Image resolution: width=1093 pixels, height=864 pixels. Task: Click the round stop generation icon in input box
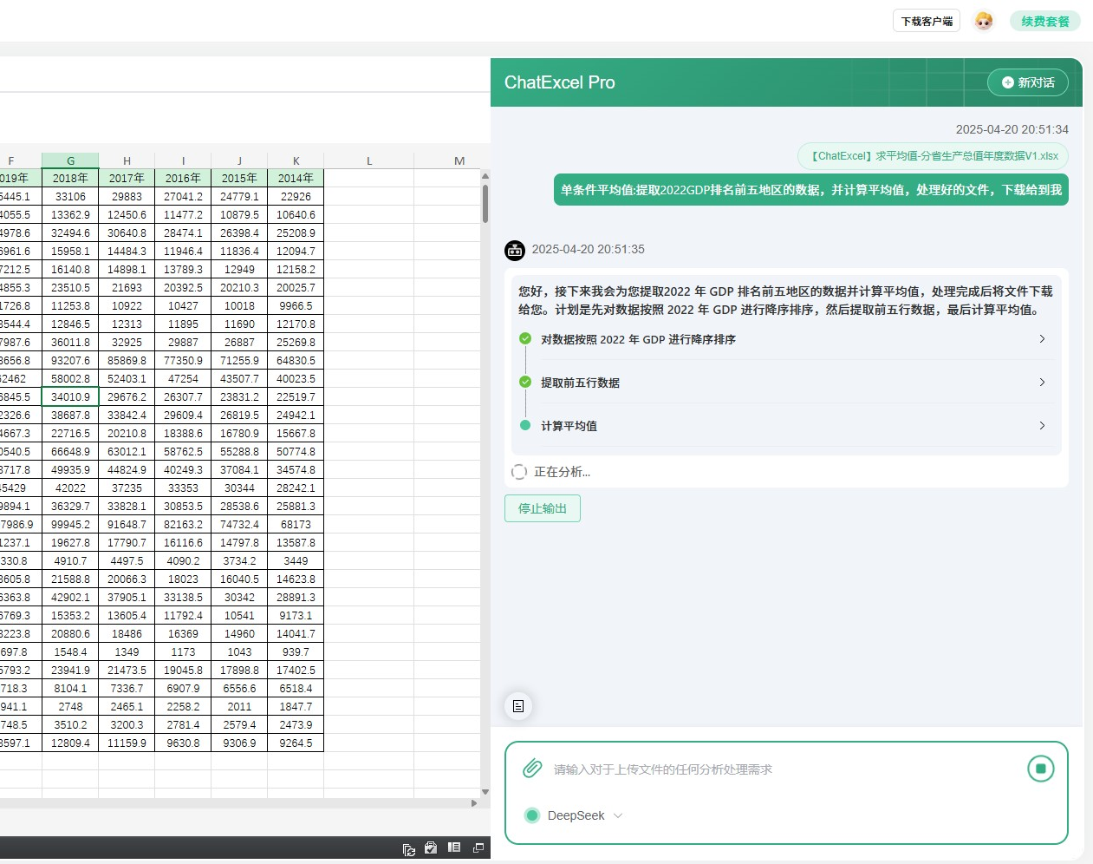1040,769
